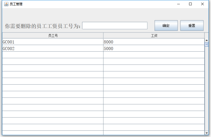This screenshot has width=211, height=137.
Task: Focus the employee number input field
Action: 115,26
